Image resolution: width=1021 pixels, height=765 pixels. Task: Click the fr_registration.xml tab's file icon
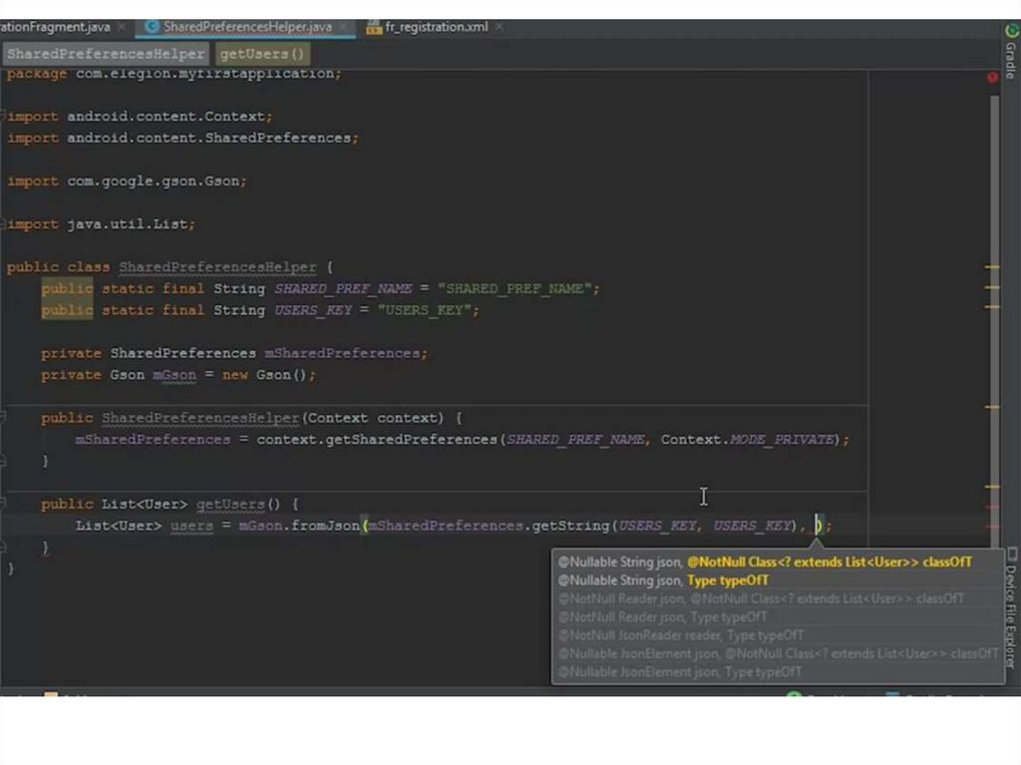[374, 27]
